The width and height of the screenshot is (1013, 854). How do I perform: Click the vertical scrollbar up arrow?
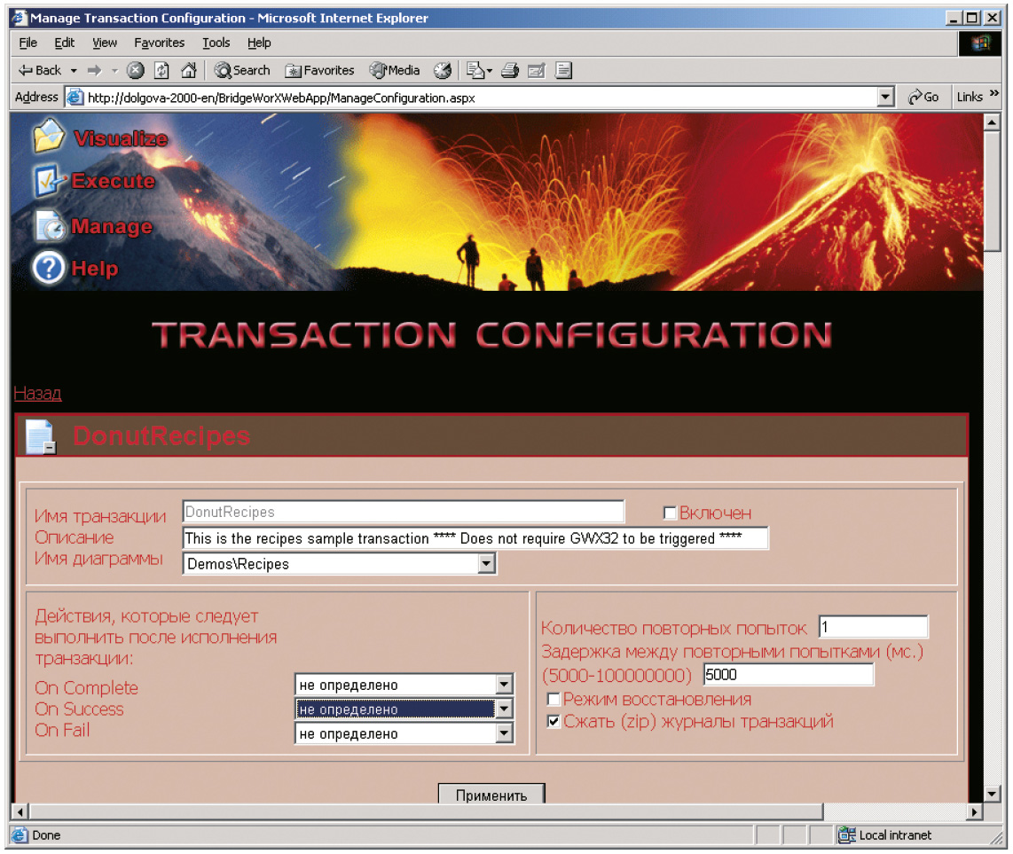coord(993,122)
